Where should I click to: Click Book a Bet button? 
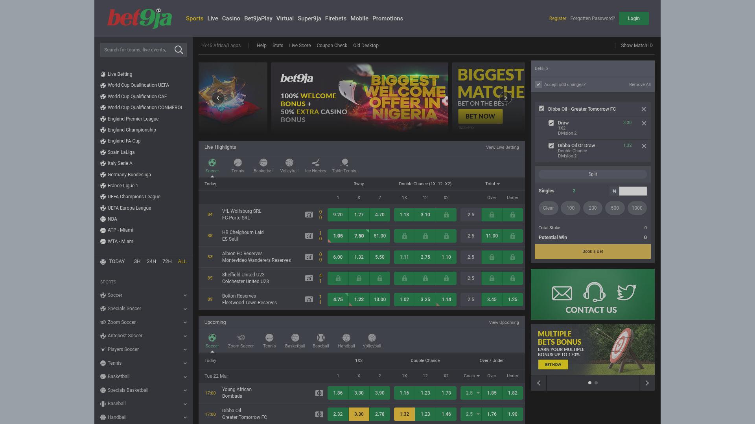(593, 252)
